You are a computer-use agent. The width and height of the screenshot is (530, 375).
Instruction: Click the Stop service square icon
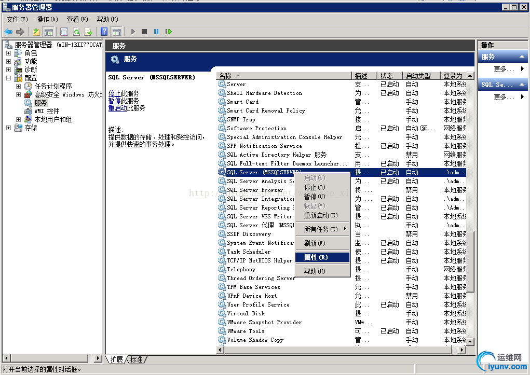pos(144,32)
